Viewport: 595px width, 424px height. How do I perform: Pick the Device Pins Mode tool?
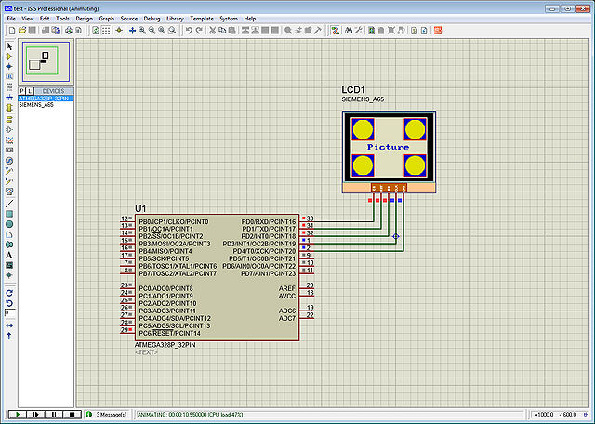tap(9, 130)
